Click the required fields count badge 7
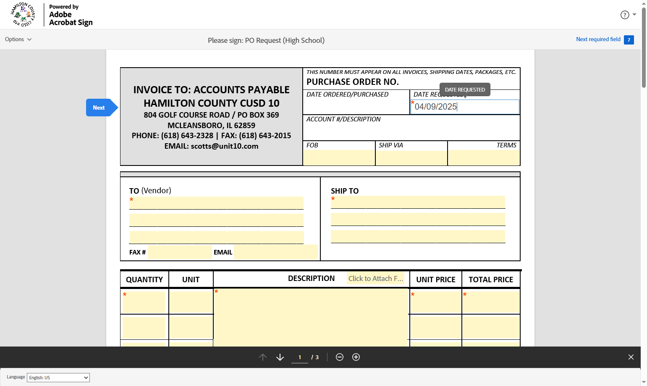Viewport: 647px width, 386px height. [x=629, y=40]
